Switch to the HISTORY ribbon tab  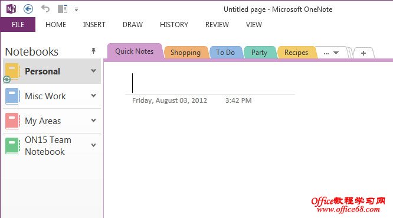(174, 25)
